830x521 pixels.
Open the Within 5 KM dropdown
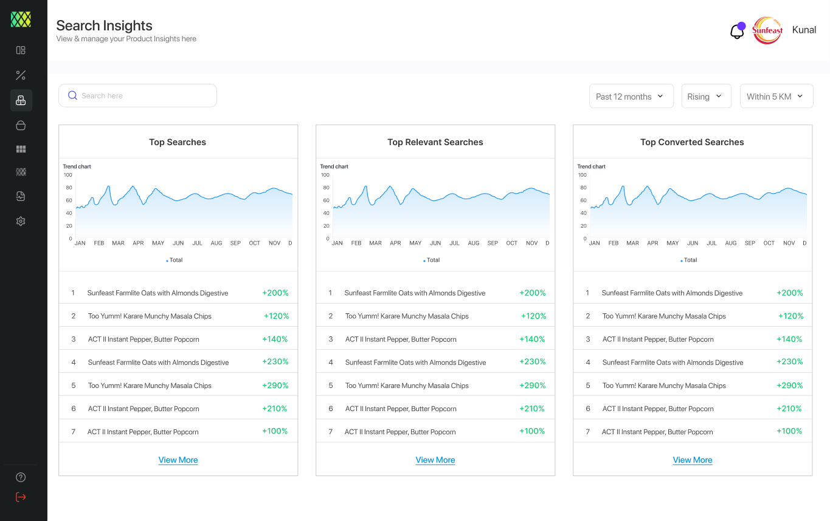pyautogui.click(x=776, y=96)
